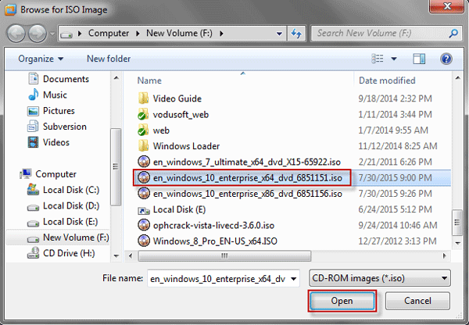The width and height of the screenshot is (469, 325).
Task: Select Music in the navigation pane
Action: [47, 95]
